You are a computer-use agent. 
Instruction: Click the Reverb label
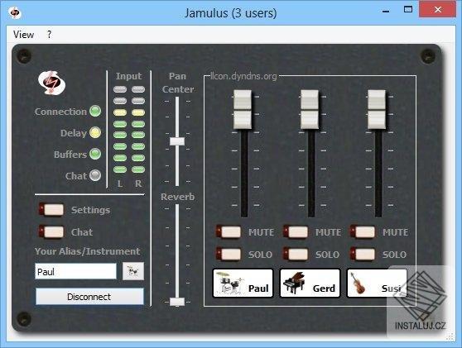click(x=178, y=197)
